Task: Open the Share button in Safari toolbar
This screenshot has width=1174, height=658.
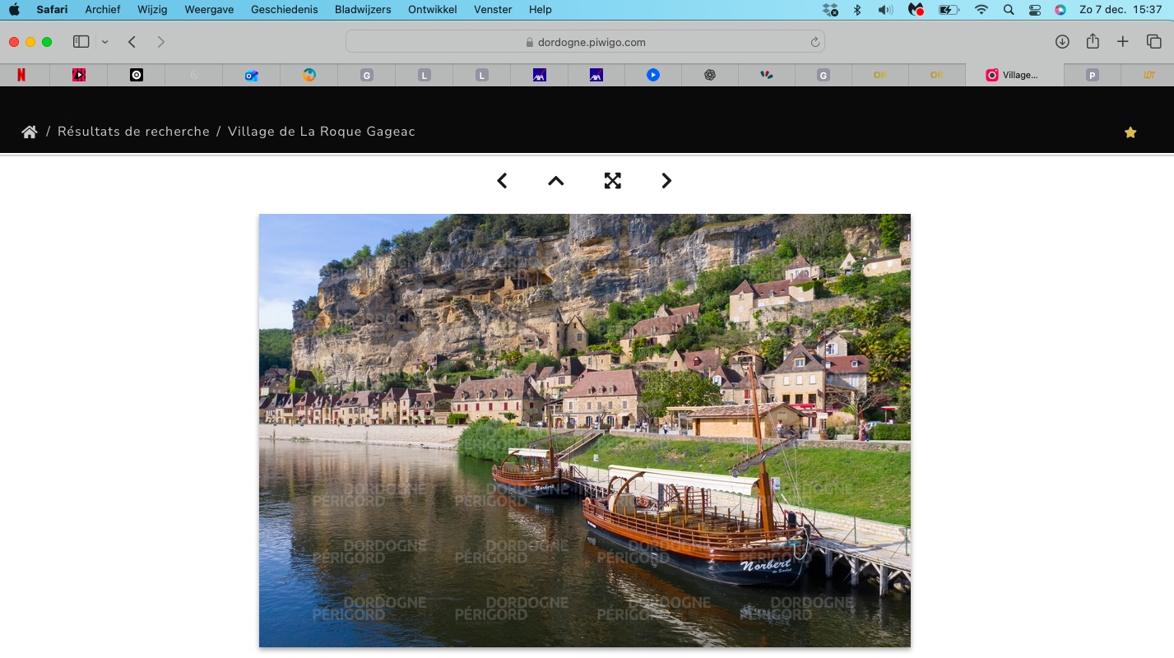Action: pyautogui.click(x=1093, y=42)
